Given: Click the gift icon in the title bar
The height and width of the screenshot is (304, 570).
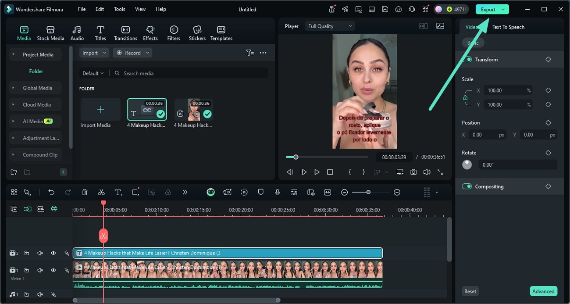Looking at the screenshot, I should [x=332, y=9].
